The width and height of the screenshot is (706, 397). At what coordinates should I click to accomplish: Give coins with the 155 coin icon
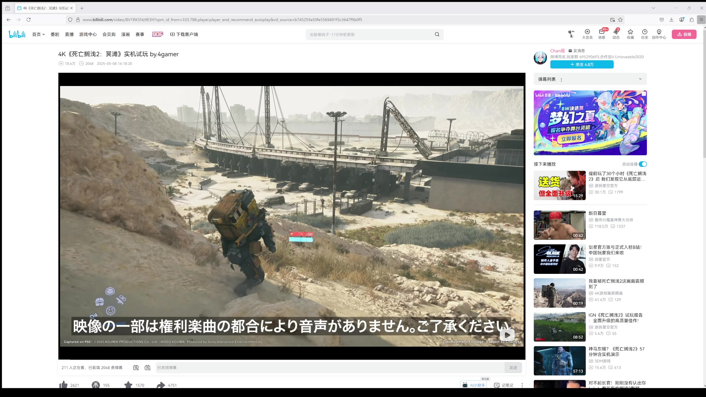(100, 385)
